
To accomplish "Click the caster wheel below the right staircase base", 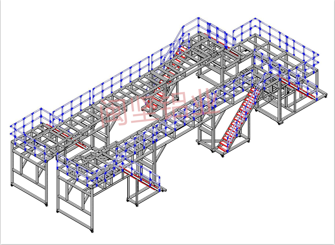I will pos(222,156).
